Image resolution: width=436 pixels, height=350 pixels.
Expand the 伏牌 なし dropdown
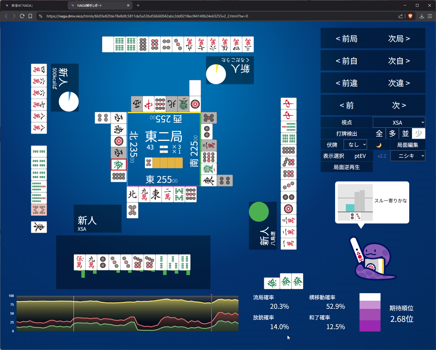[x=355, y=145]
